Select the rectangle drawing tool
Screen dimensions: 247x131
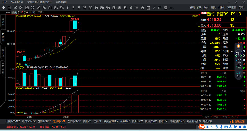160,8
